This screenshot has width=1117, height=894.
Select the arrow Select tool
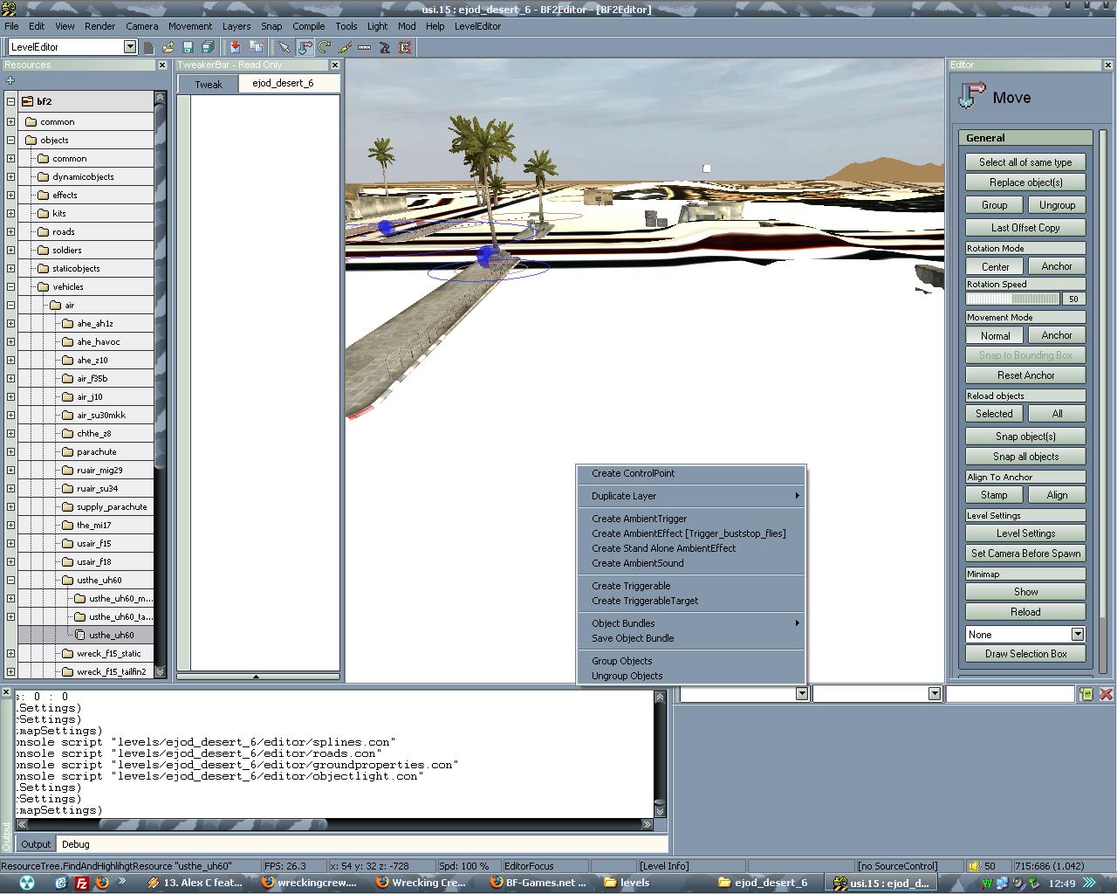point(284,47)
